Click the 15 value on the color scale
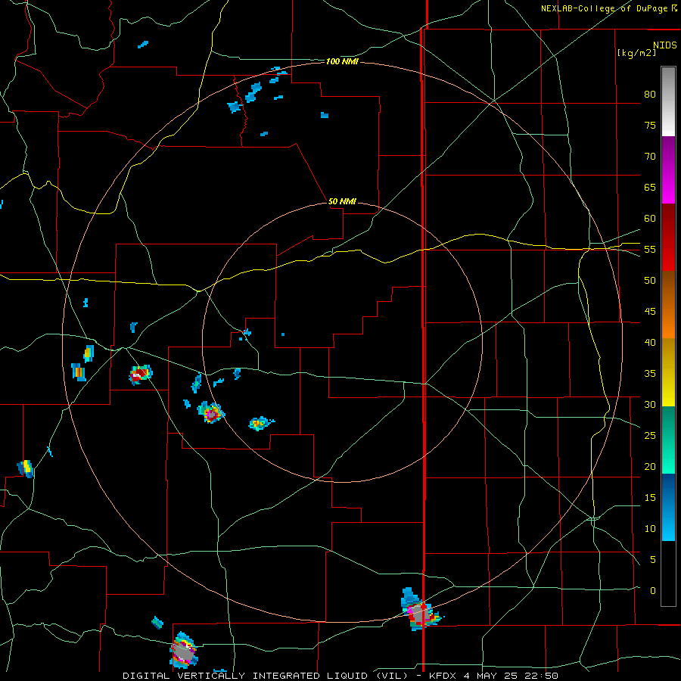 point(650,498)
